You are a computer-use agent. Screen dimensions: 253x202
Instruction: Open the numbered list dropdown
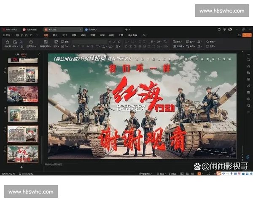(x=133, y=42)
